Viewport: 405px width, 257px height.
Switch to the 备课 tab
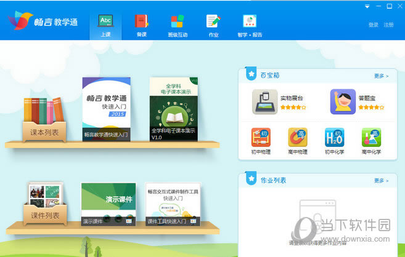click(142, 25)
